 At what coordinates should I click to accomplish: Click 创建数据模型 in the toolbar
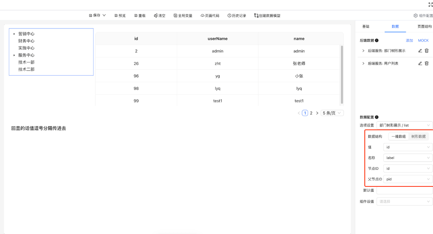pos(267,16)
